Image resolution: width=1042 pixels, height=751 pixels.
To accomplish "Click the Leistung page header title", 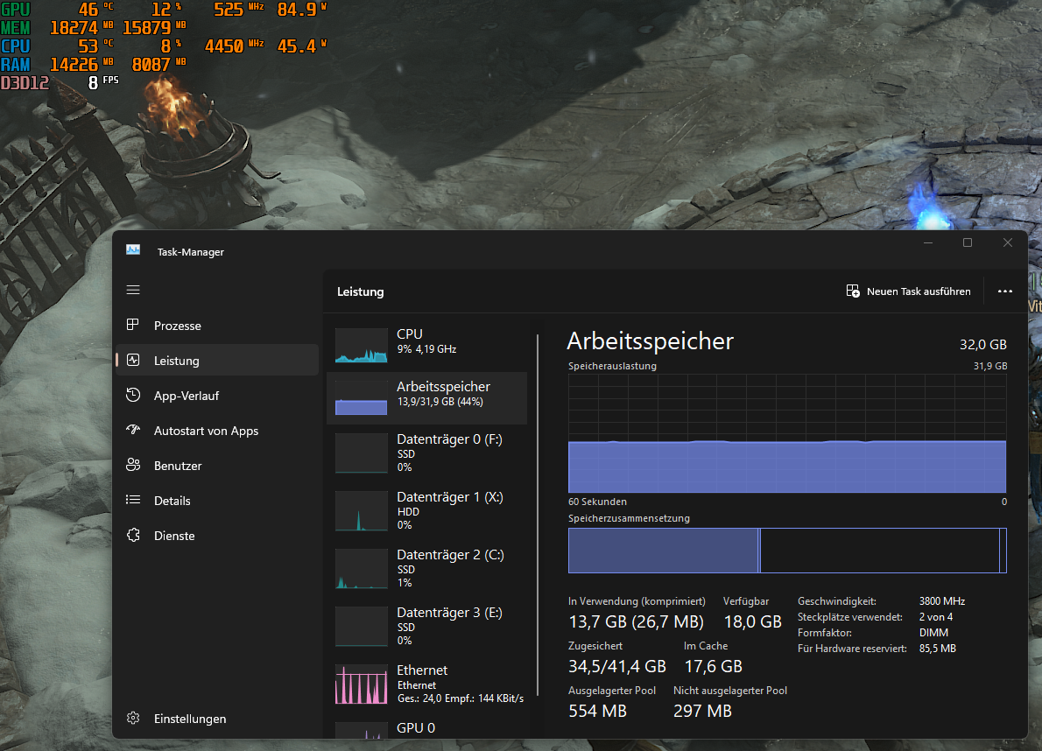I will 360,291.
